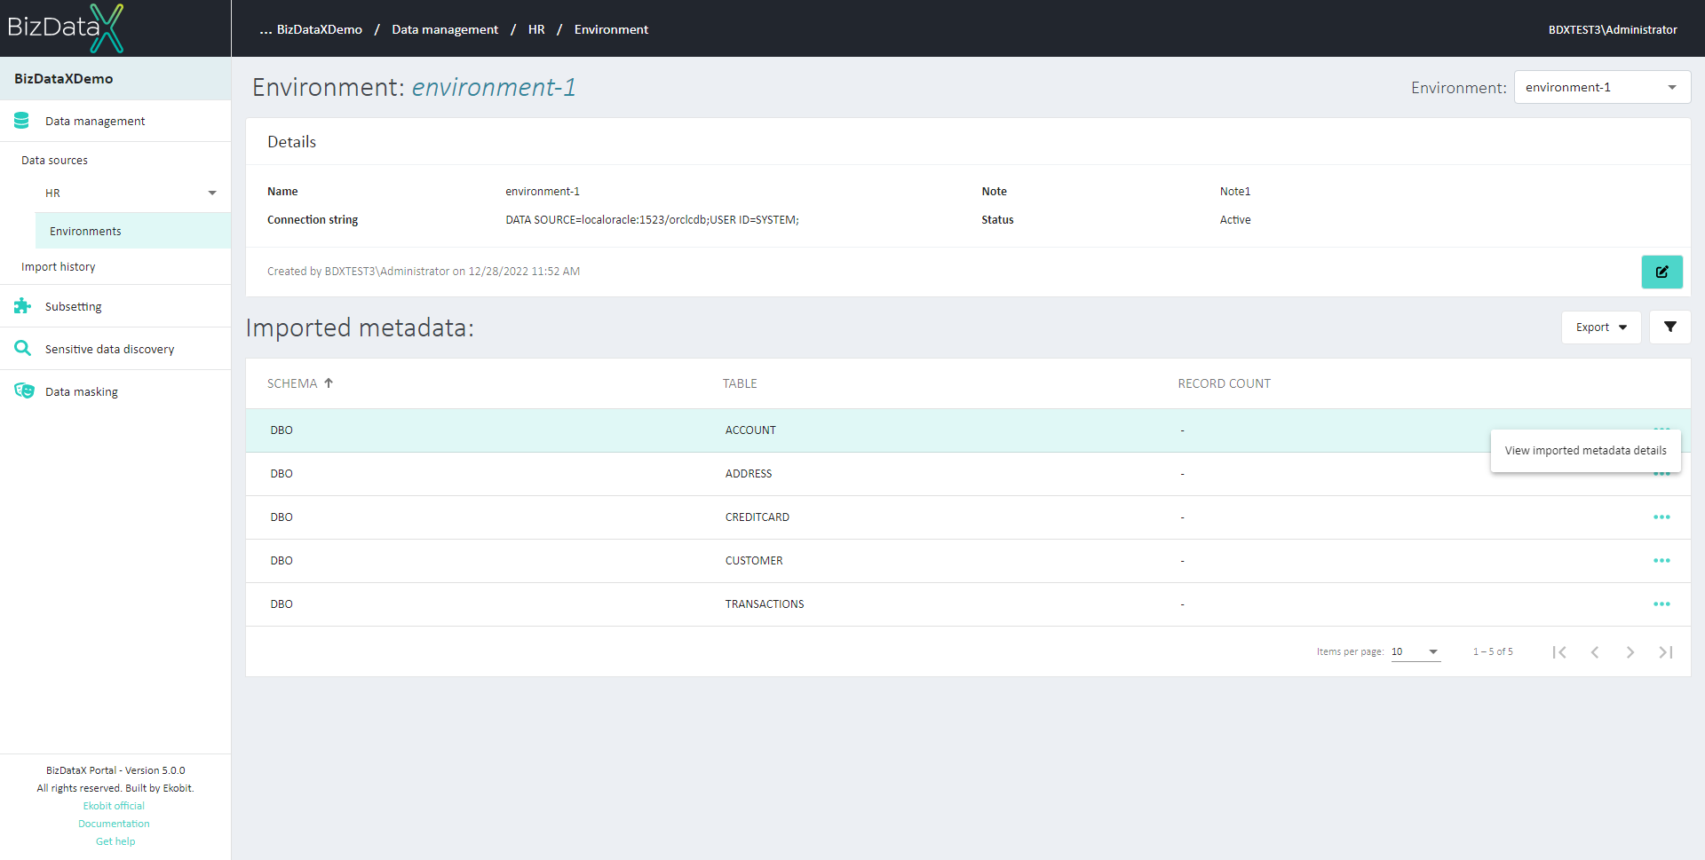
Task: Sort by TABLE column header
Action: [740, 383]
